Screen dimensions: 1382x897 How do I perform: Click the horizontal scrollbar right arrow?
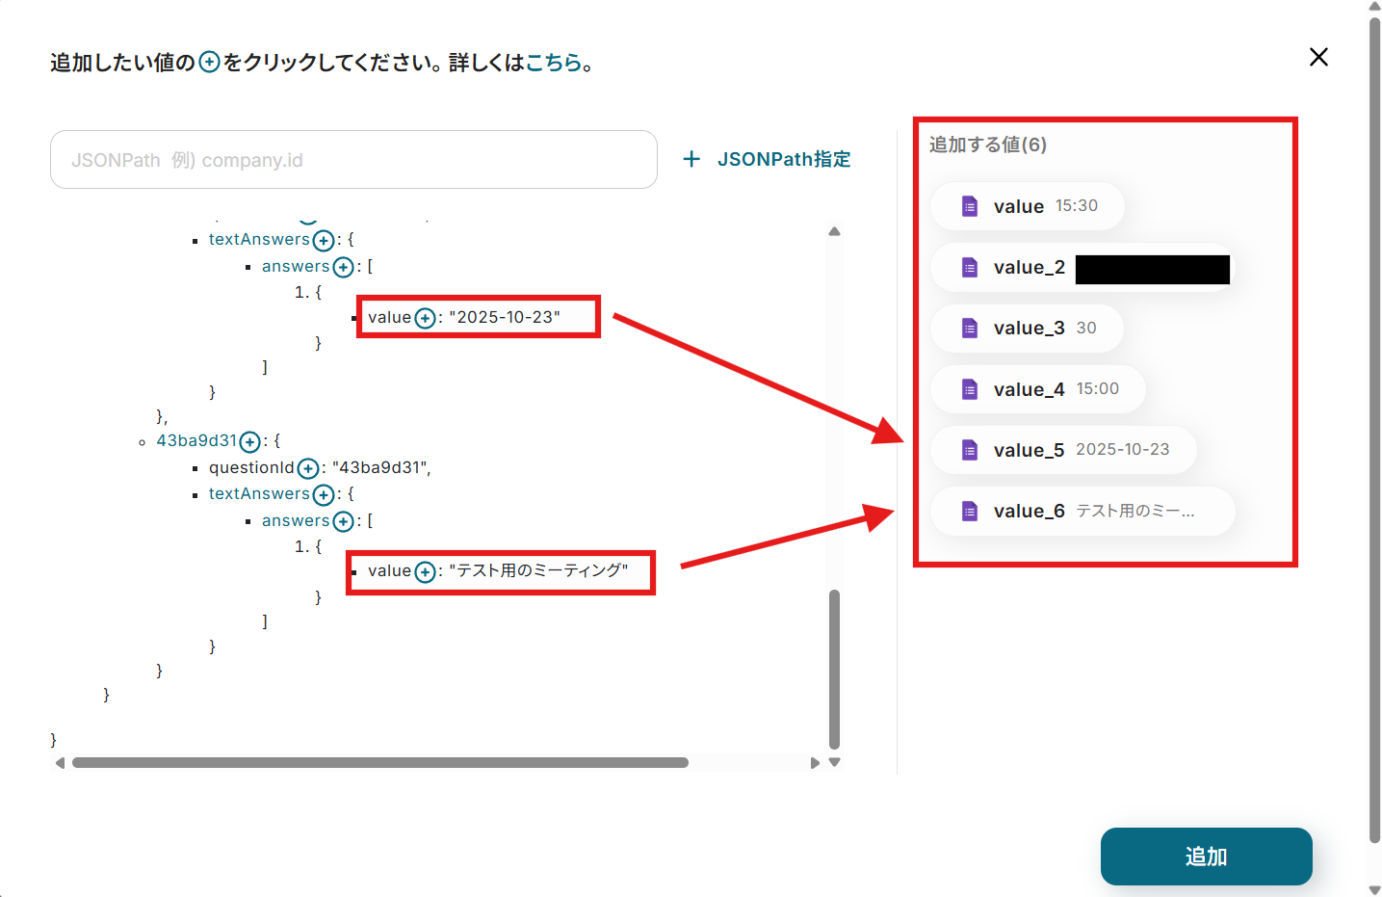(815, 763)
